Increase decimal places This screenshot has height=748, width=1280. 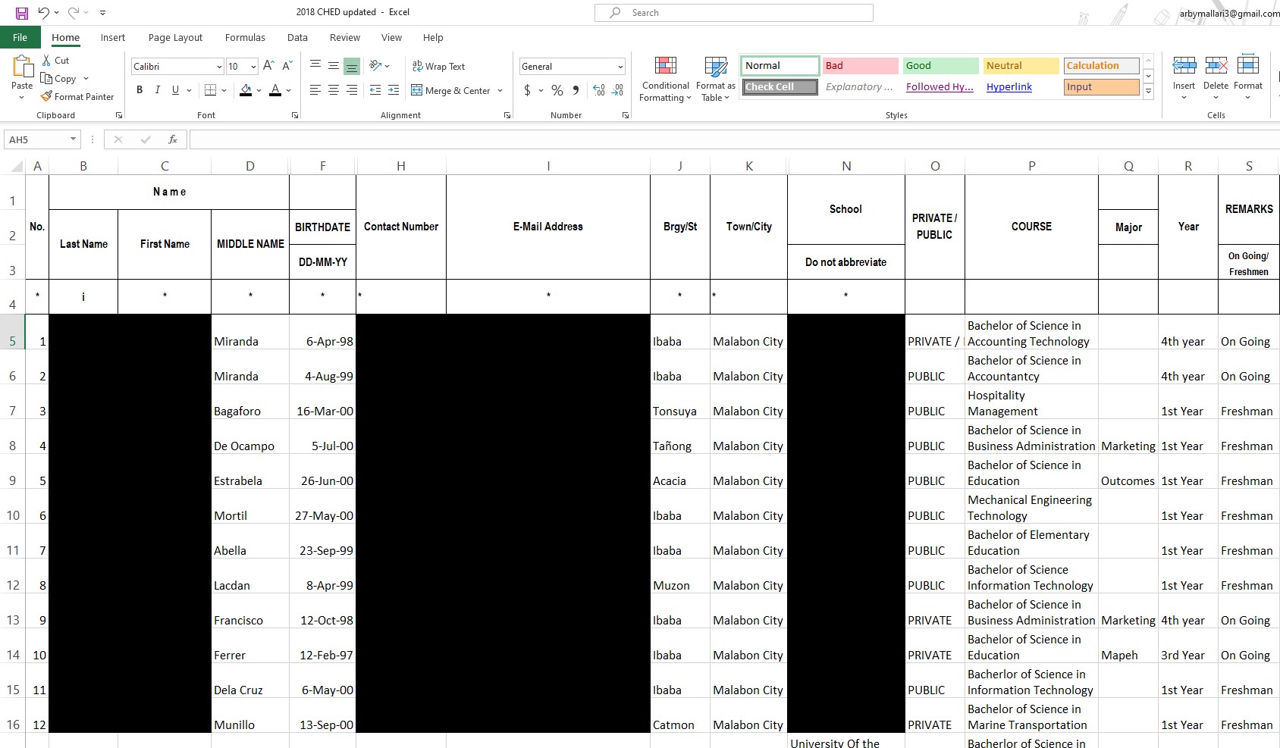click(599, 90)
